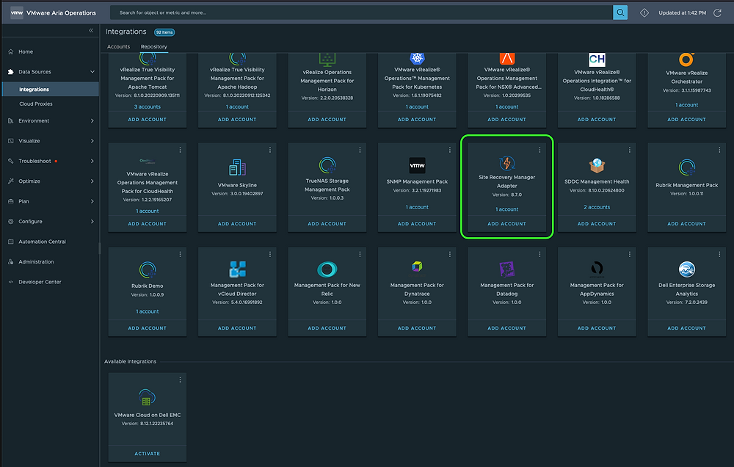Click the refresh icon beside Updated time
Screen dimensions: 734x467
click(x=717, y=12)
